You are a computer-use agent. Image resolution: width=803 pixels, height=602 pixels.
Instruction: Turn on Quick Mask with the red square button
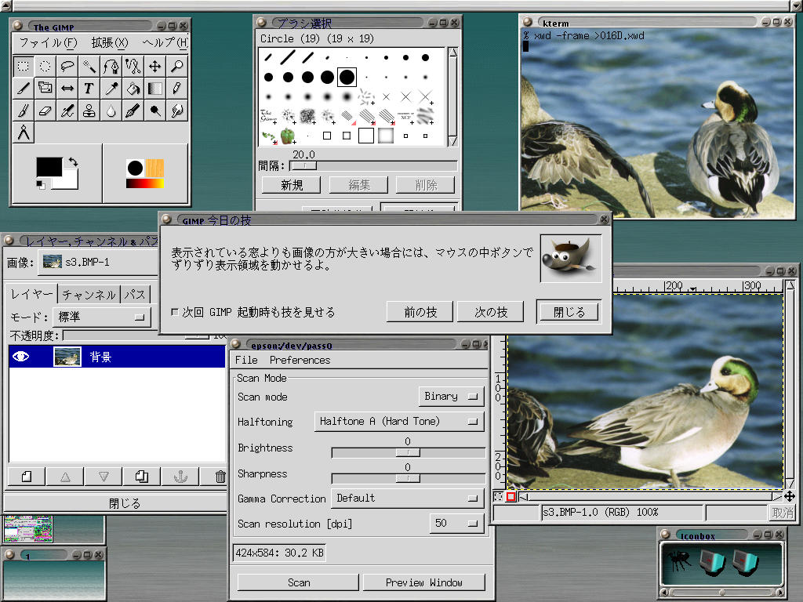(x=511, y=496)
